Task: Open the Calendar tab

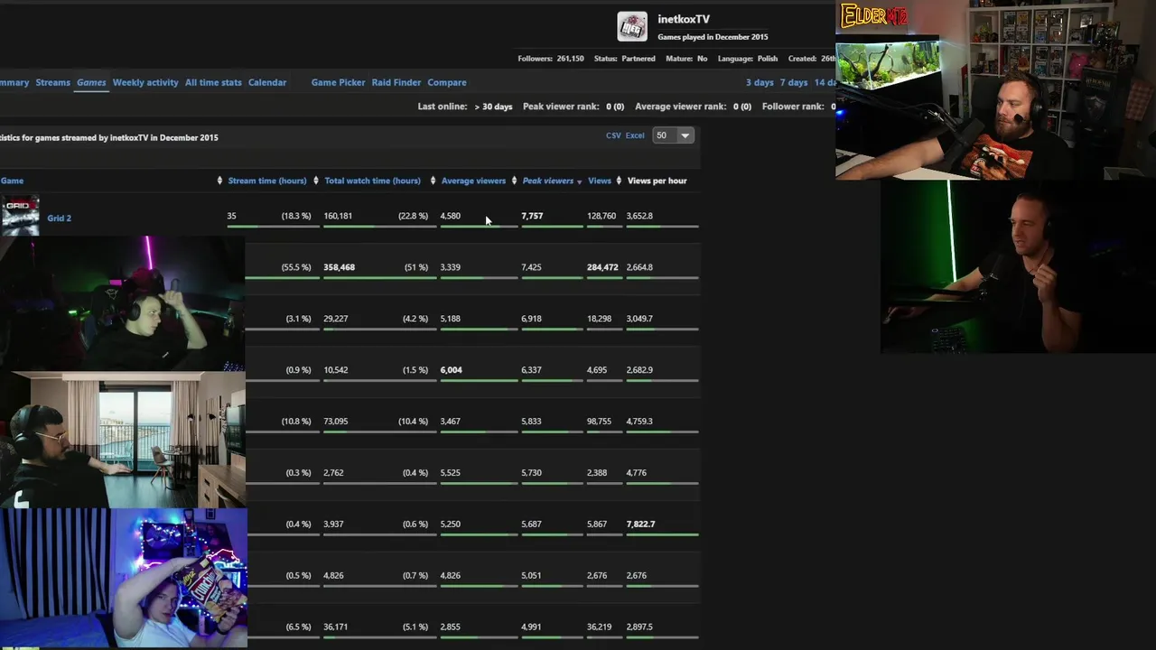Action: click(267, 82)
